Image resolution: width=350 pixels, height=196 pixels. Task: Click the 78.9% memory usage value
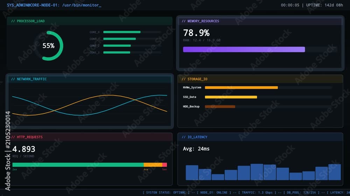(x=196, y=33)
